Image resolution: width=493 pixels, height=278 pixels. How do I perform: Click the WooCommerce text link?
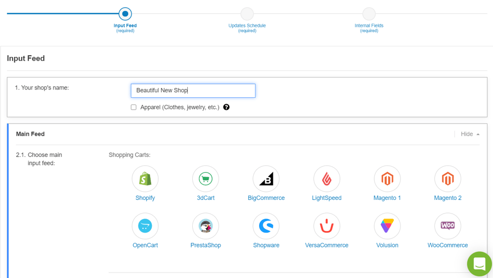[x=448, y=245]
